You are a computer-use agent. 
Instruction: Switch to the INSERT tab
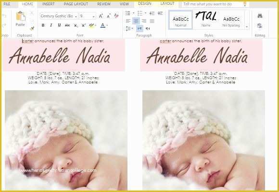[x=49, y=4]
